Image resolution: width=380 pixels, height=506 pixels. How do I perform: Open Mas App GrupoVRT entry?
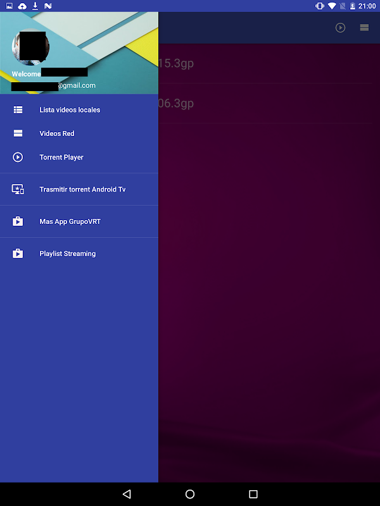(79, 221)
